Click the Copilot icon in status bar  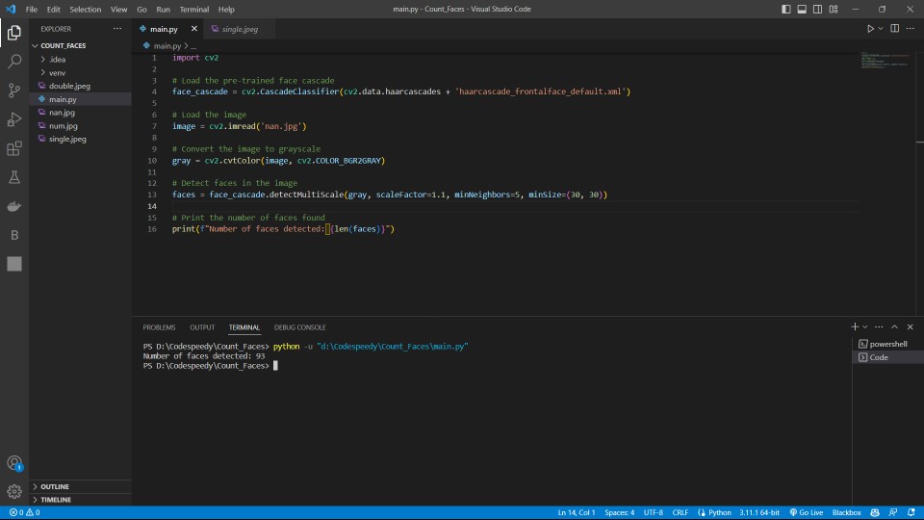875,512
